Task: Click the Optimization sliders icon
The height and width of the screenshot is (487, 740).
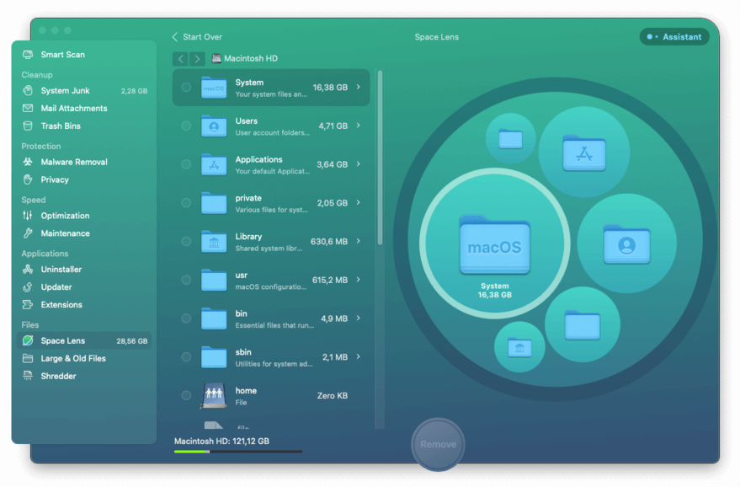Action: point(28,216)
